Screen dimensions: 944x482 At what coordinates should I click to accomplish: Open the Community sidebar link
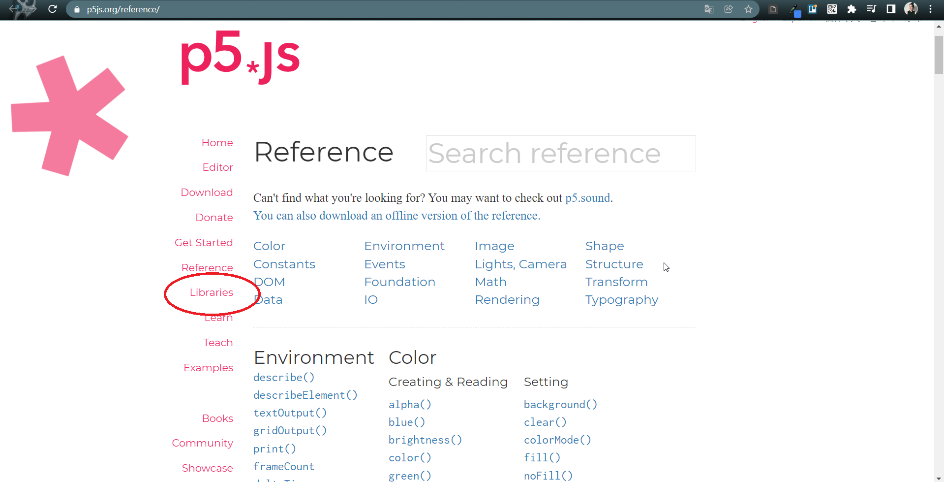click(x=202, y=443)
